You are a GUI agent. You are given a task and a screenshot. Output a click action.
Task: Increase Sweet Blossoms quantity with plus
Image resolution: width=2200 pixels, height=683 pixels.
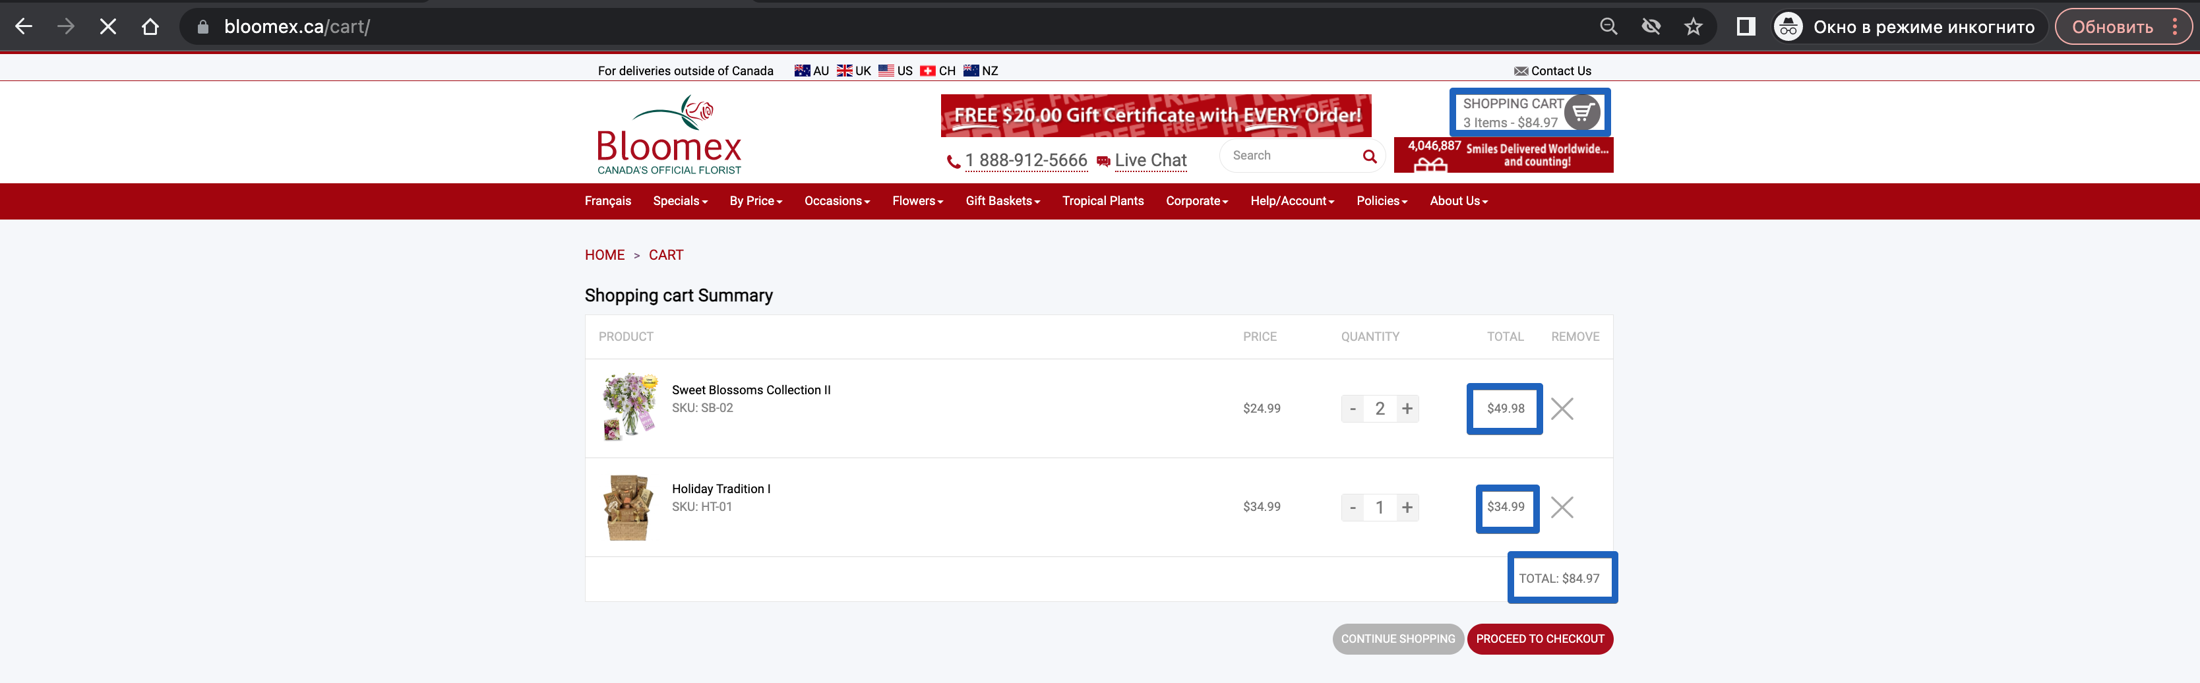click(1407, 409)
